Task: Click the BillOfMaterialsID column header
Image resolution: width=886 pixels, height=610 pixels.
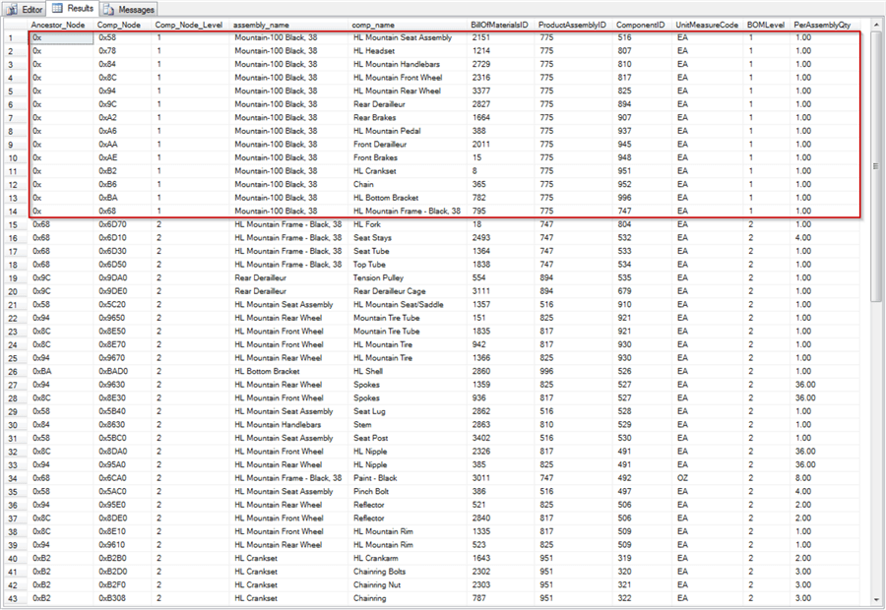Action: 501,23
